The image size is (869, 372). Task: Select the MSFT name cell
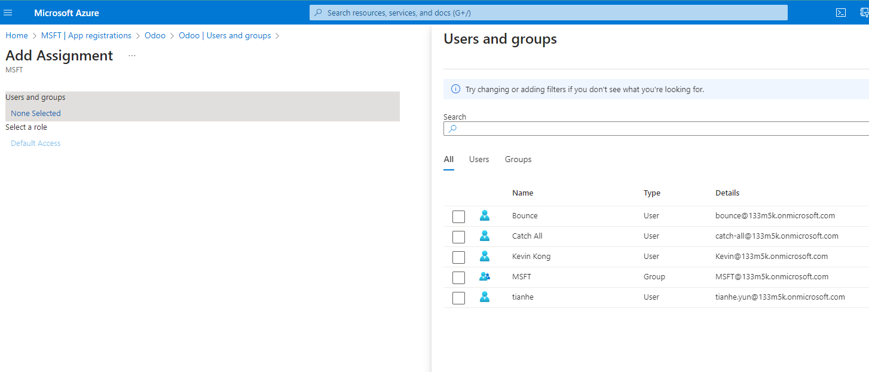click(x=522, y=276)
